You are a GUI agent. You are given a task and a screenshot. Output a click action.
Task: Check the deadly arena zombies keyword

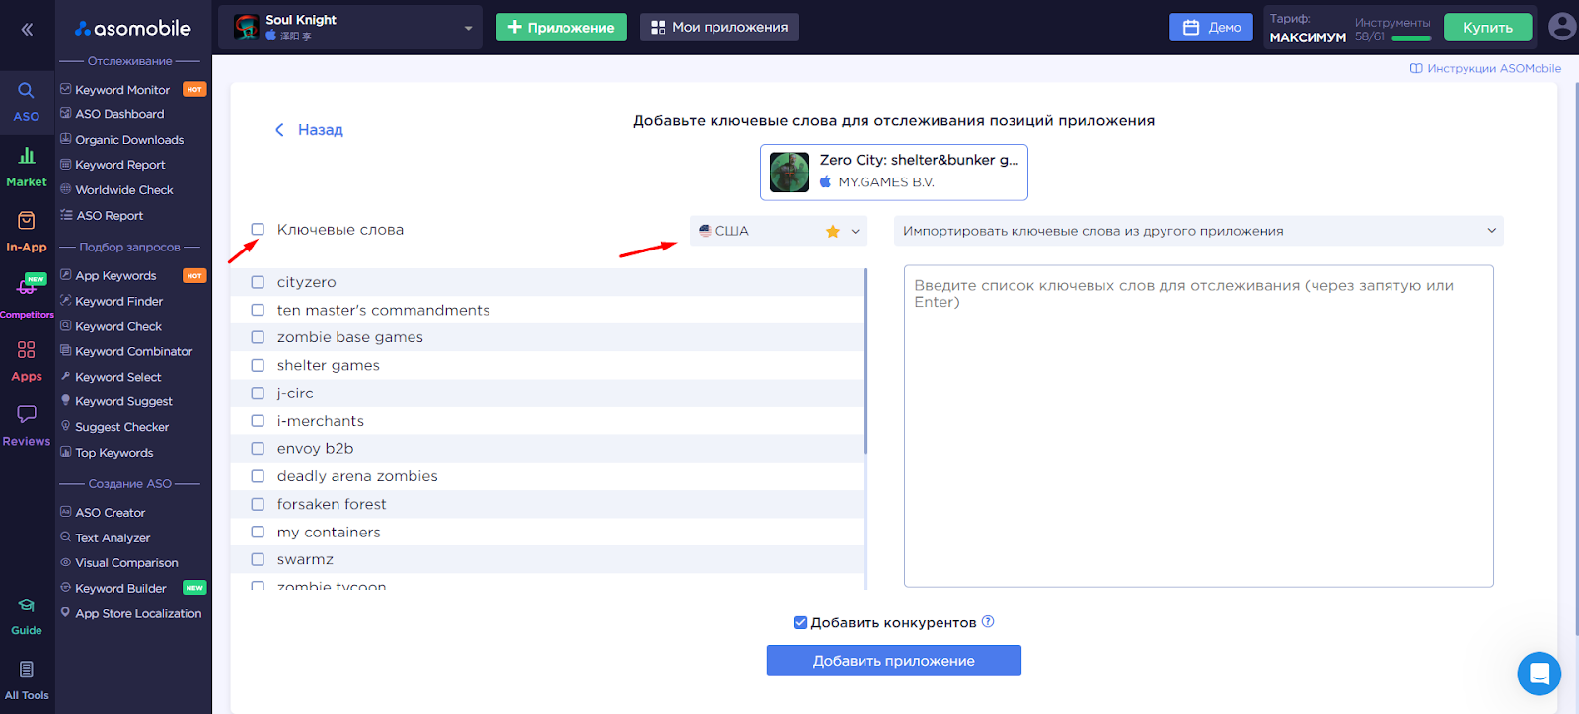pyautogui.click(x=258, y=476)
